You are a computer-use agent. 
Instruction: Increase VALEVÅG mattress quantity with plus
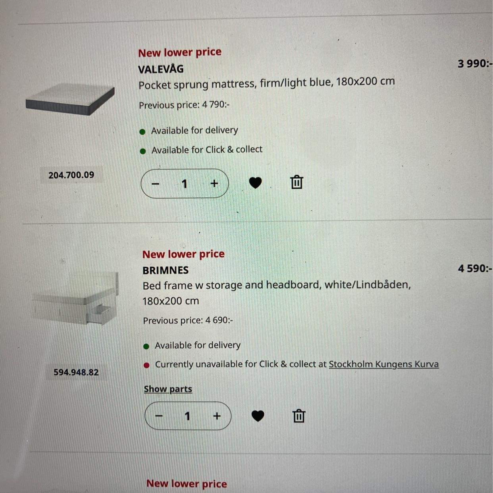(214, 183)
